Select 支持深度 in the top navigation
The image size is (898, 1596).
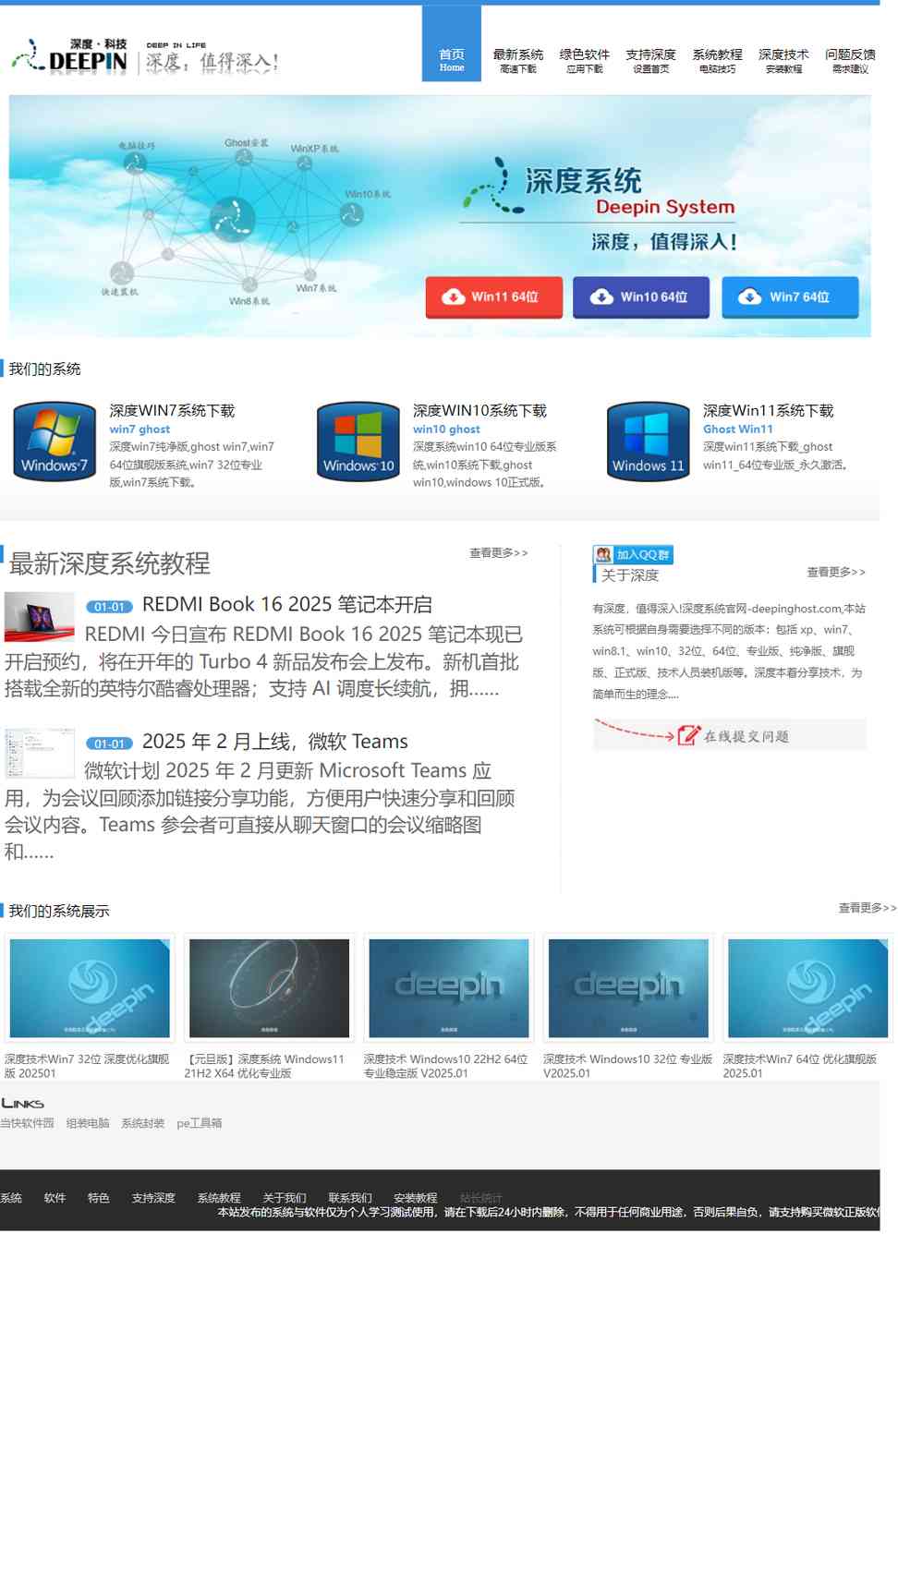point(651,61)
